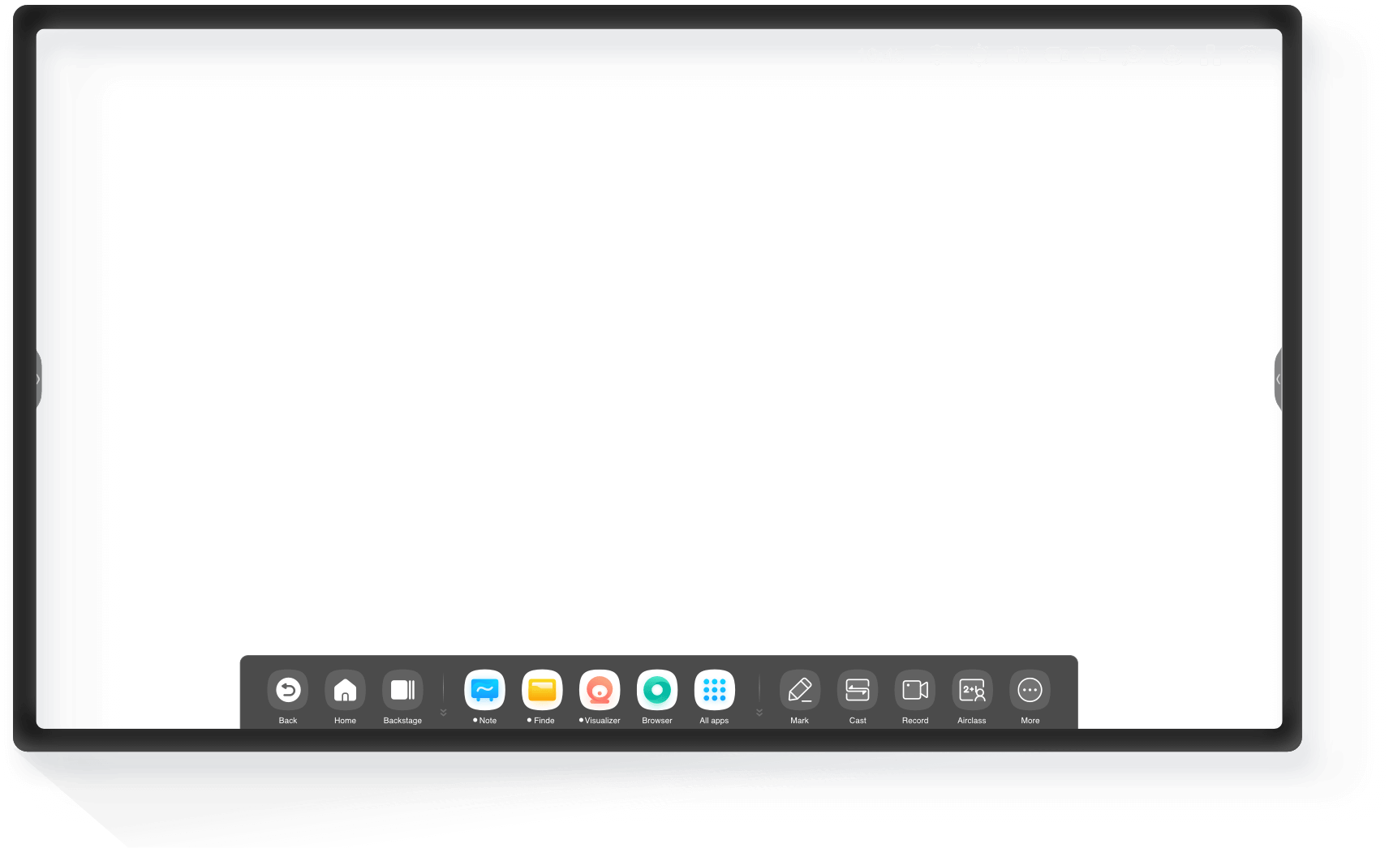Open the Airclass tool
Viewport: 1389px width, 848px height.
point(972,690)
